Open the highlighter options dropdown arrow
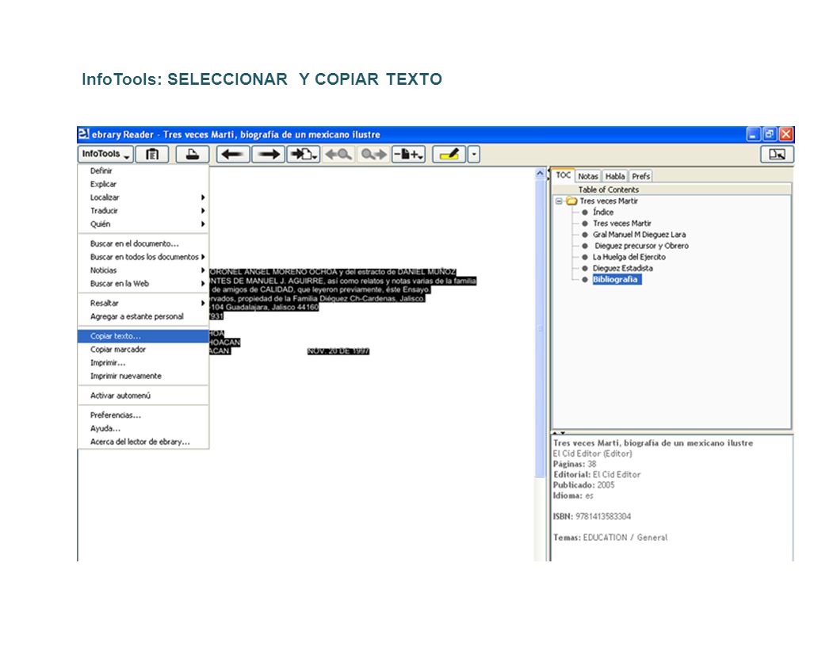Viewport: 837px width, 647px height. click(x=473, y=155)
